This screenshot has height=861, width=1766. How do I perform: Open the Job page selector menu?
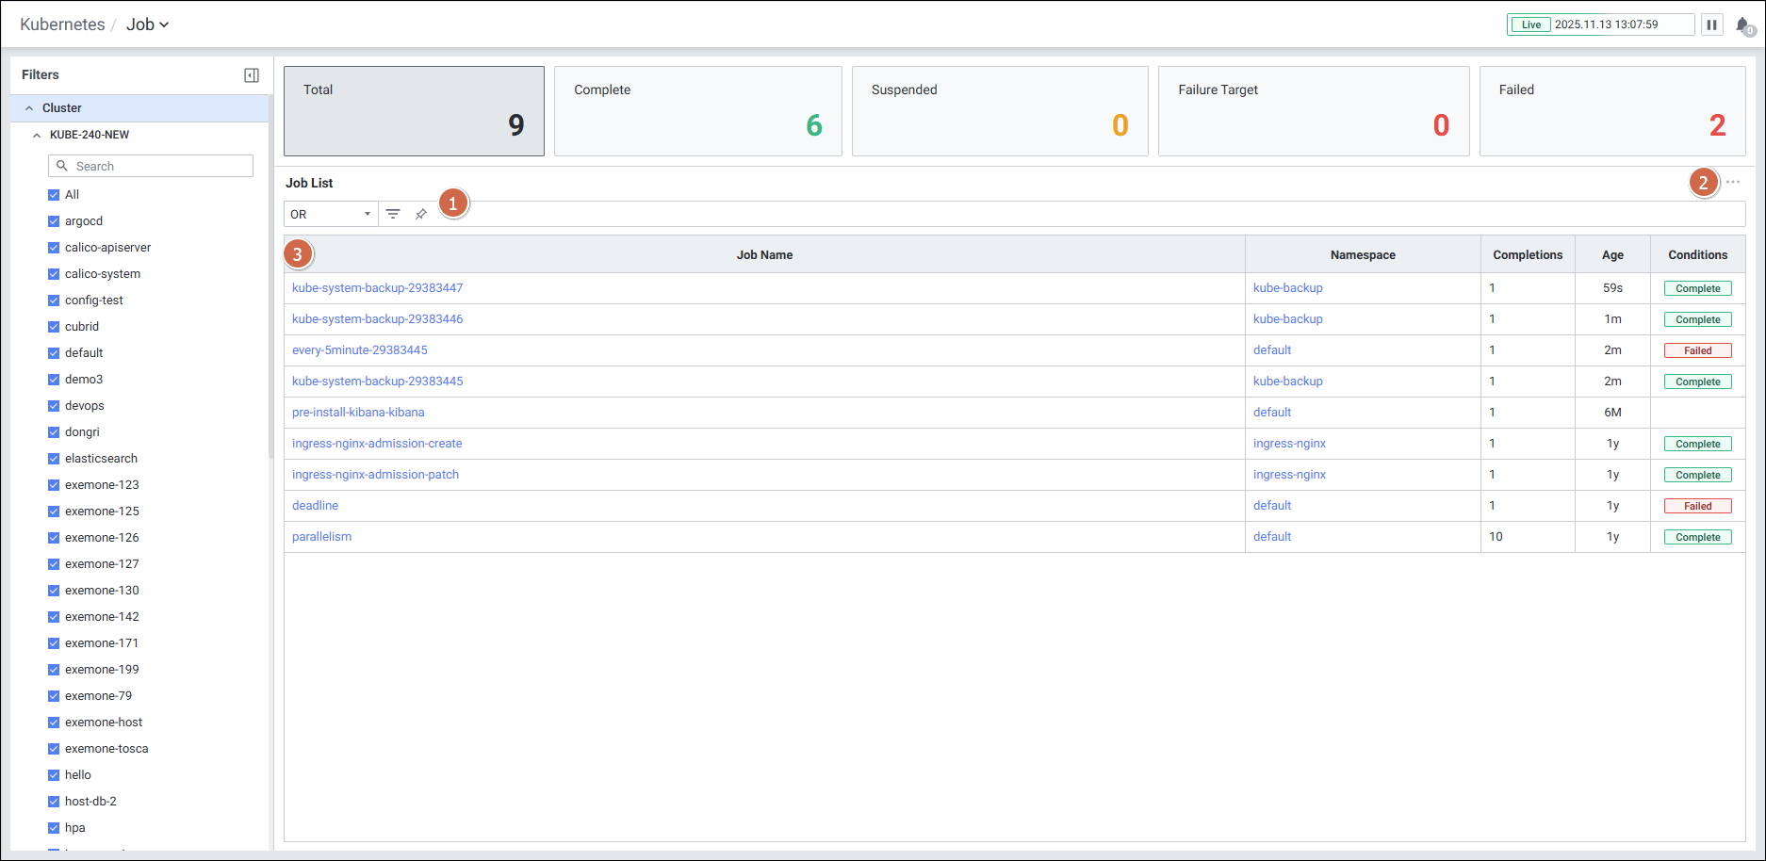click(x=148, y=24)
